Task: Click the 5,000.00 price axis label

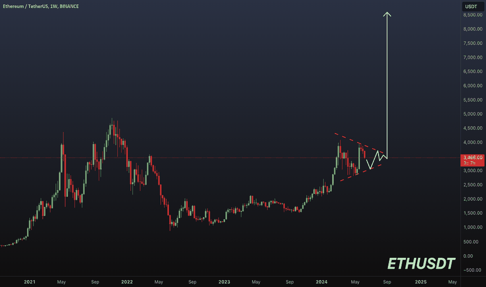Action: [x=472, y=114]
